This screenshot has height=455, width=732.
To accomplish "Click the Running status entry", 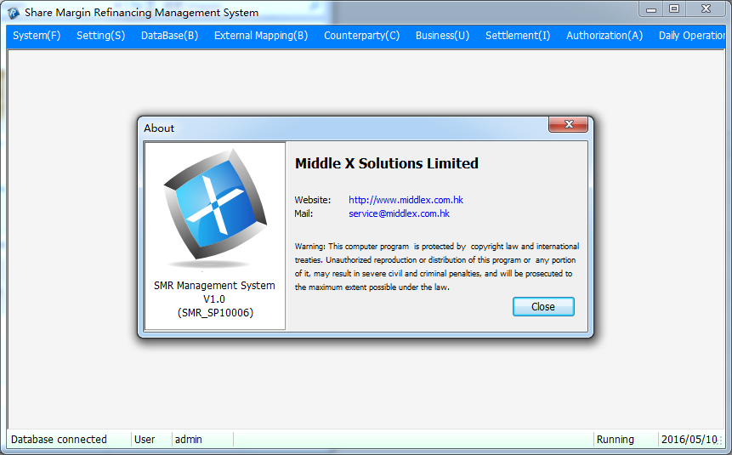I will 616,440.
